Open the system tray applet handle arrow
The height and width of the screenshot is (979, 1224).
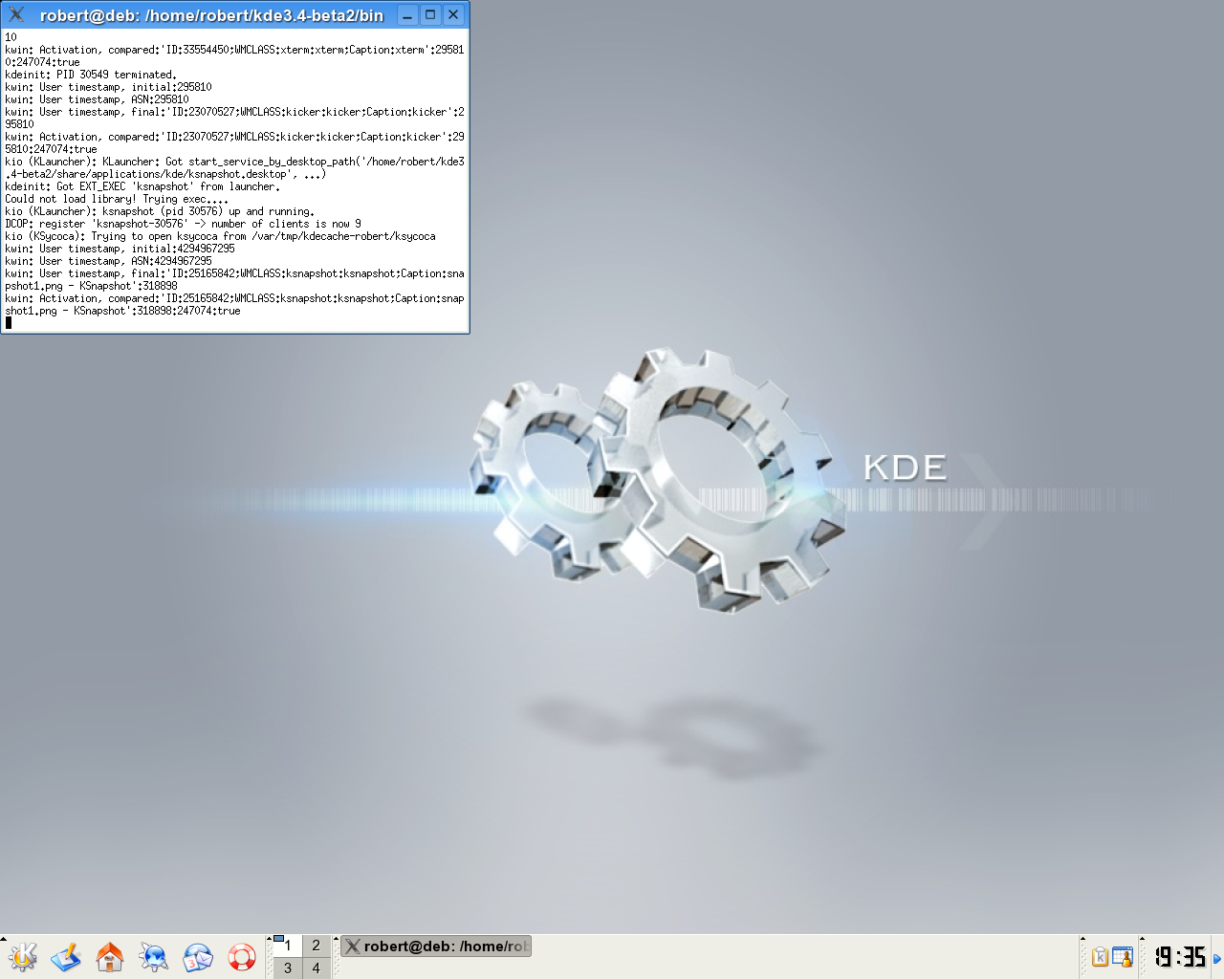[1082, 939]
